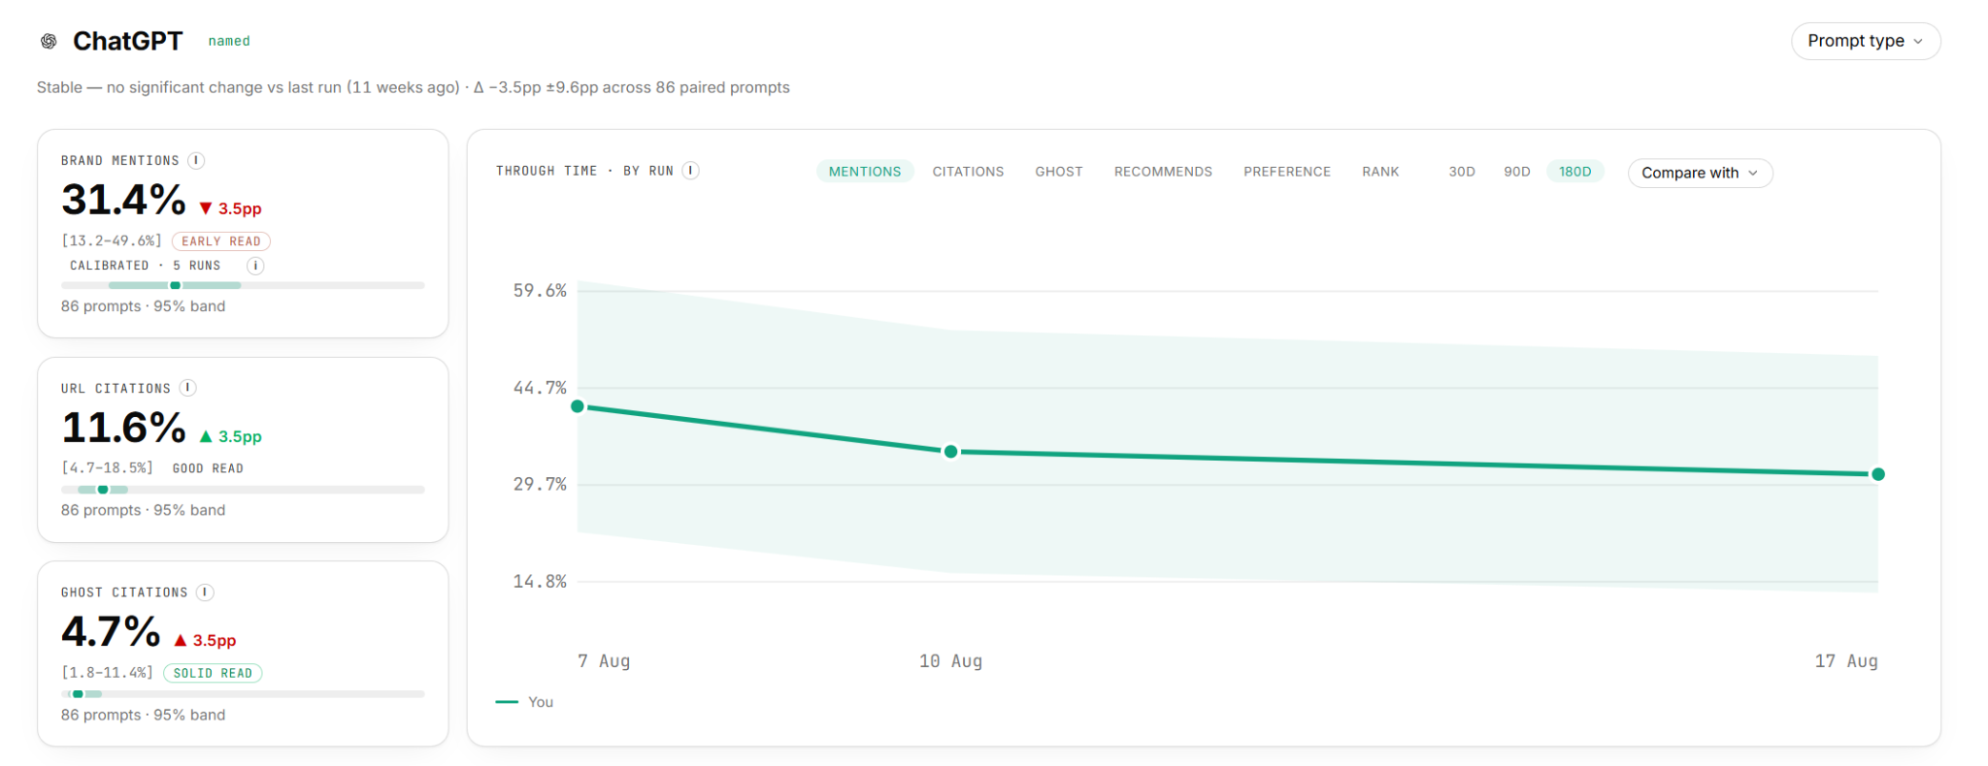Click the red 3.5pp decrease indicator

click(x=230, y=208)
